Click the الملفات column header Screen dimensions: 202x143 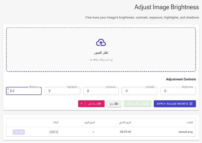click(190, 122)
